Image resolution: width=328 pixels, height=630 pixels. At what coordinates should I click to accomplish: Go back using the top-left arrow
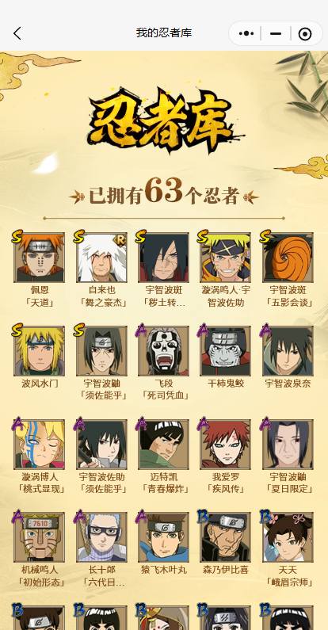(17, 33)
